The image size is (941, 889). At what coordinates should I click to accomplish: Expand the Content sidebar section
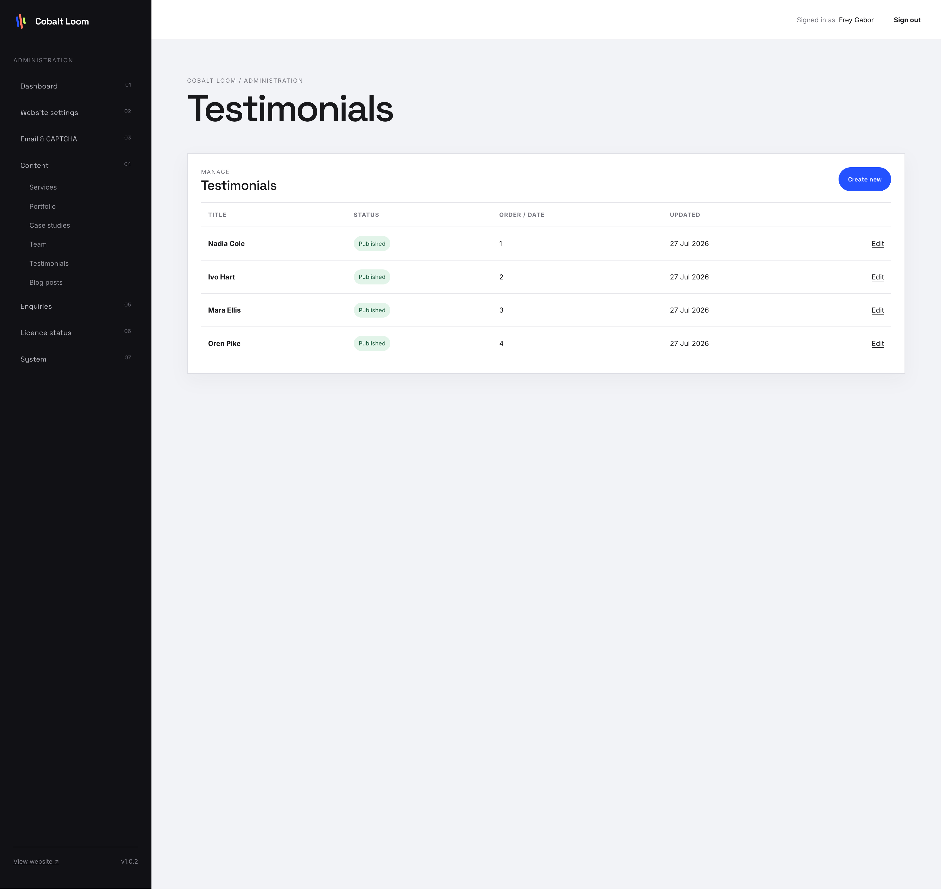tap(75, 165)
